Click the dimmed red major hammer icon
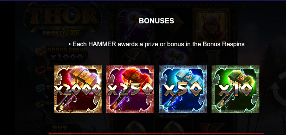This screenshot has width=286, height=135. (42, 72)
